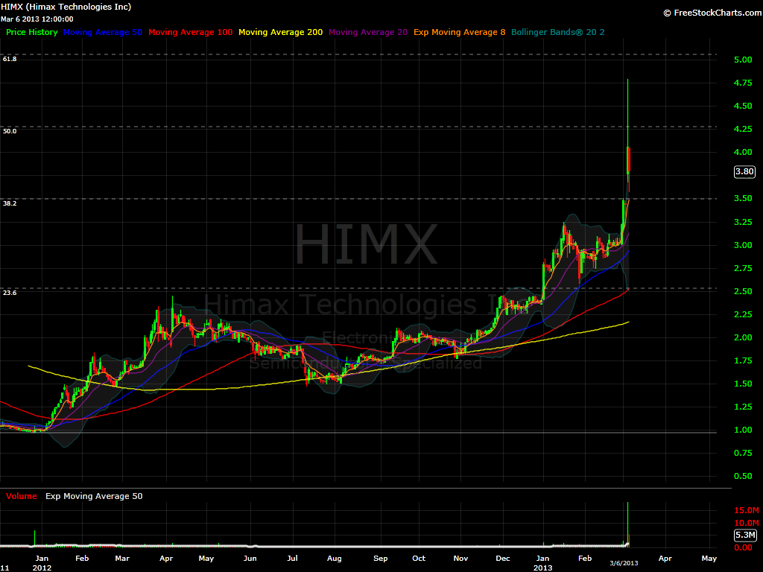Open Moving Average 100 settings
Image resolution: width=763 pixels, height=572 pixels.
click(190, 32)
